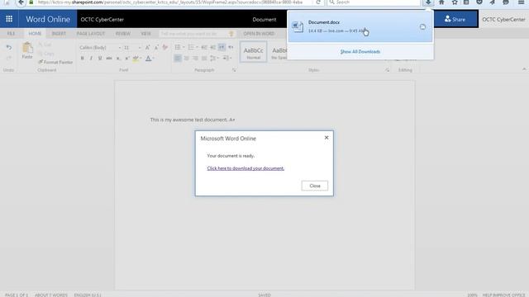Screen dimensions: 529x297
Task: Open the font color dropdown arrow
Action: 153,59
